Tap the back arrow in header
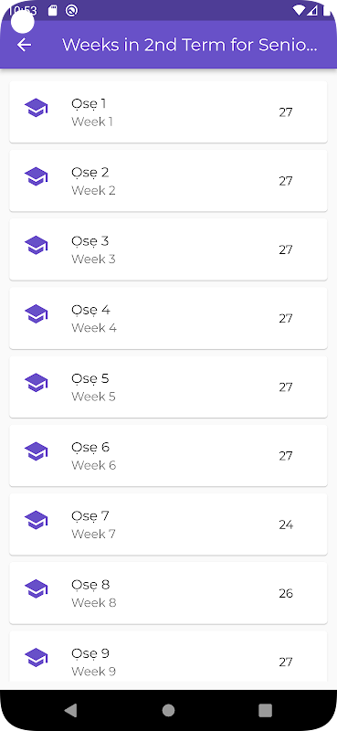 pyautogui.click(x=24, y=45)
